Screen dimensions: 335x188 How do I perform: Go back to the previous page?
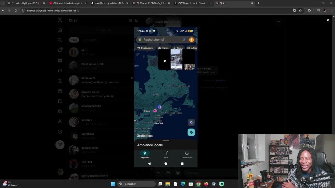3,10
